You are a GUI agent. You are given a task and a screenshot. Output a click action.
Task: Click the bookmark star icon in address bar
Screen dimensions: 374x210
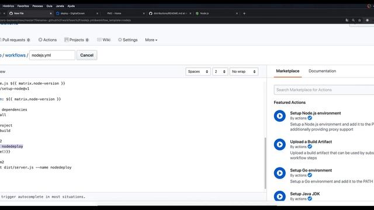tap(360, 20)
